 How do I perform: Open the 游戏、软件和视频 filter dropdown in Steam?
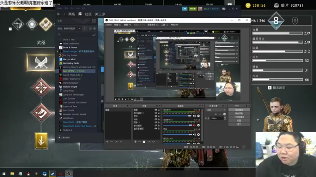(69, 28)
